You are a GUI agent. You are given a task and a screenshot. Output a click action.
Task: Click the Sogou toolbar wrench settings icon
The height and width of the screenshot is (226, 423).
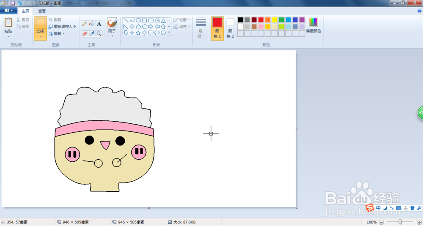[x=419, y=208]
